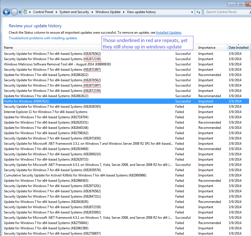Select Update KB2798162 row
Viewport: 251px width, 236px height.
click(x=126, y=133)
